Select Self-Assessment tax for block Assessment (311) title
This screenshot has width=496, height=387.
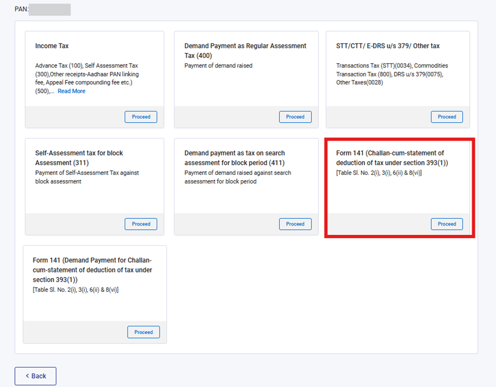click(x=79, y=158)
